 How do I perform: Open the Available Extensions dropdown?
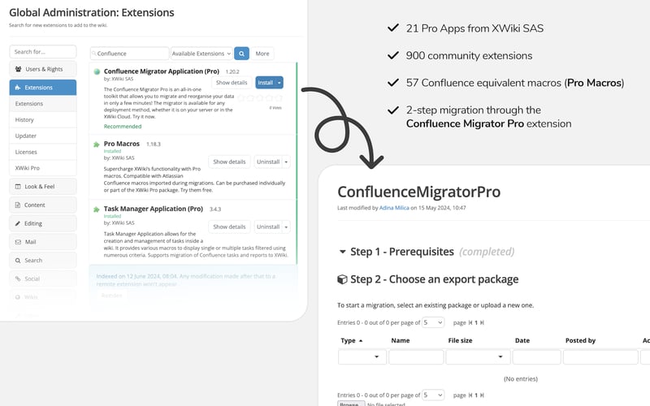coord(201,54)
